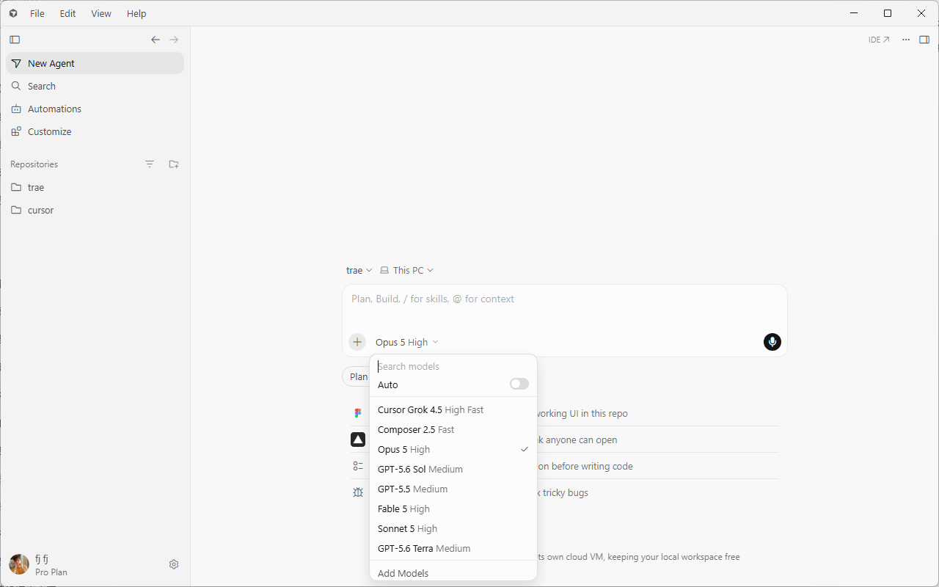
Task: Start voice input with microphone
Action: point(772,342)
